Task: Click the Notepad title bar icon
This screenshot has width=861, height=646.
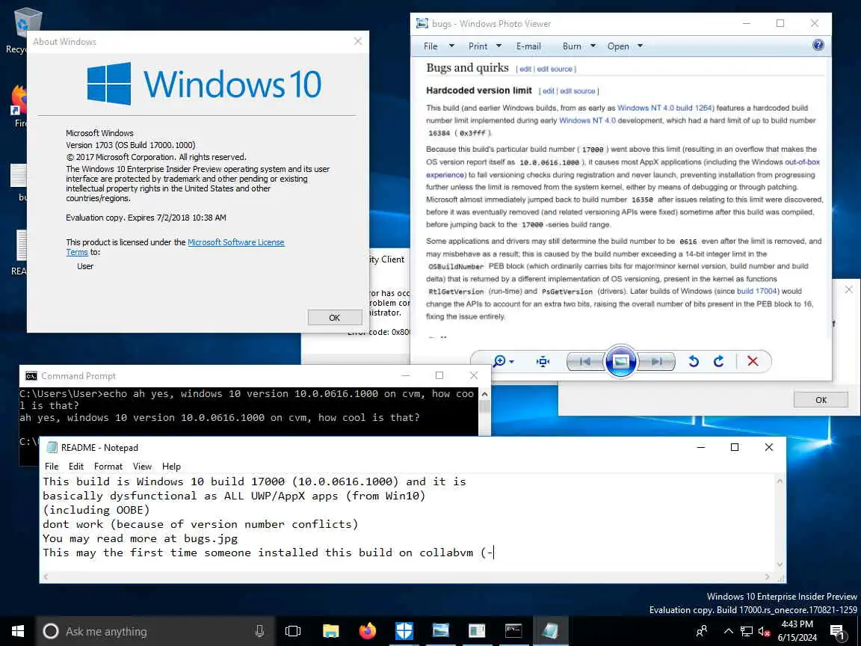Action: tap(52, 447)
